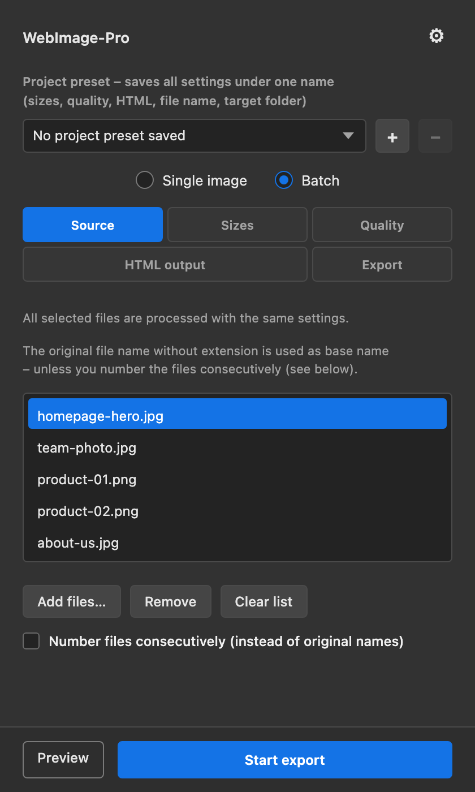Select the Single image radio button
Image resolution: width=475 pixels, height=792 pixels.
(145, 180)
